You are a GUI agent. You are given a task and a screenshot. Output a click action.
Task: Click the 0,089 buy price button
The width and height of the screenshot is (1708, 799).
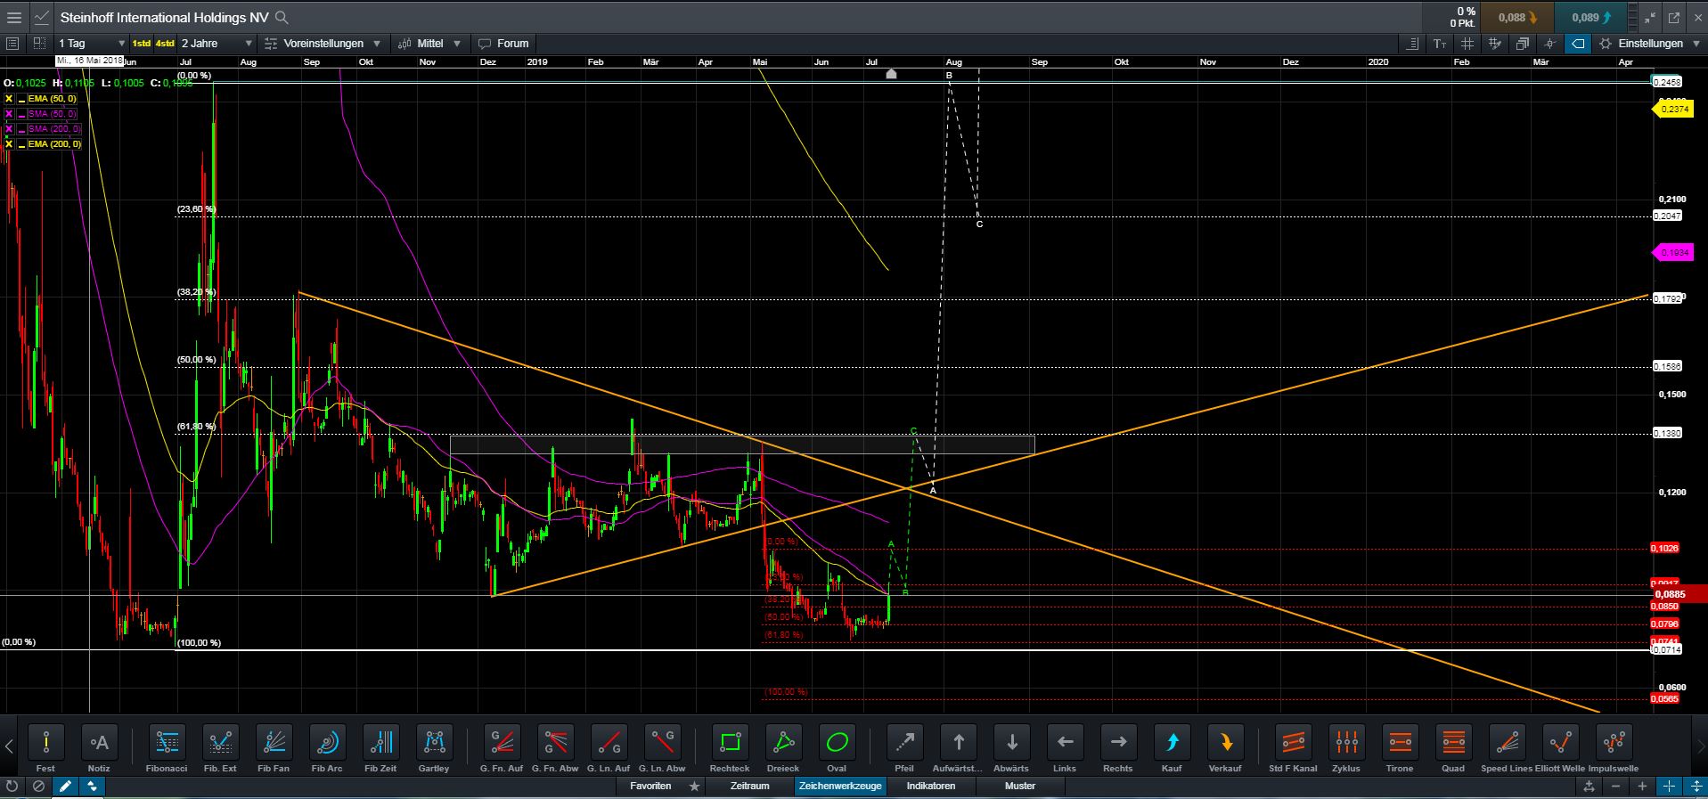(x=1591, y=17)
